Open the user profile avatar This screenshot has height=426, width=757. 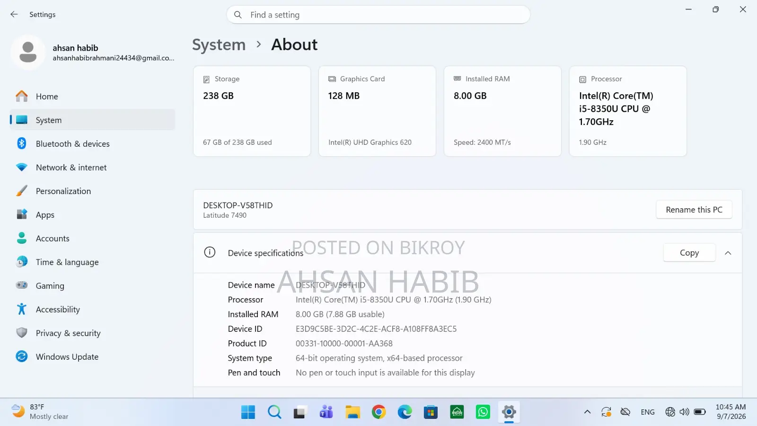28,52
